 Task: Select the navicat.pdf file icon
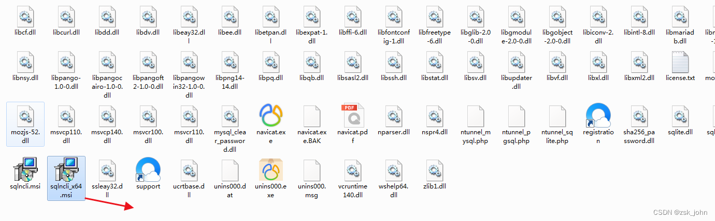pos(353,116)
